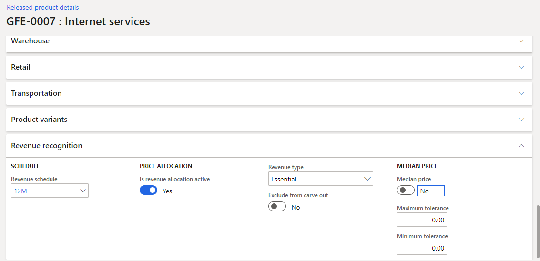Screen dimensions: 540x261
Task: Select the Transportation header label
Action: tap(36, 93)
